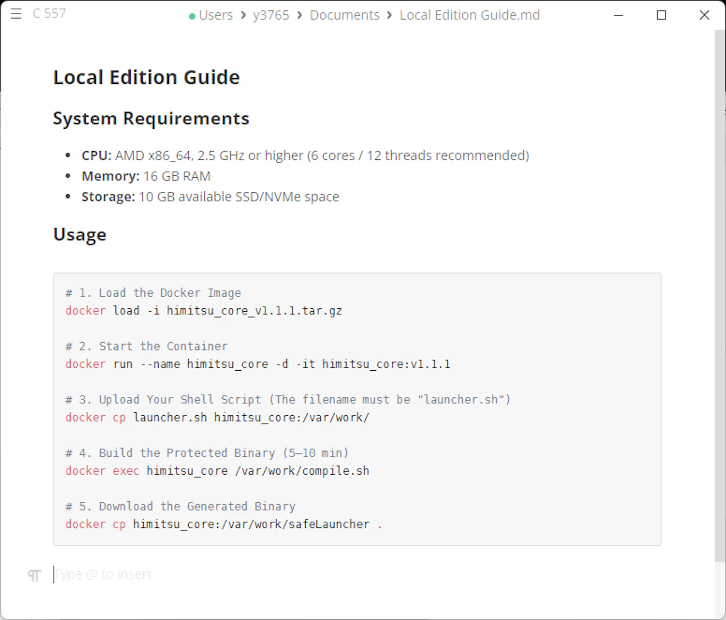The width and height of the screenshot is (726, 620).
Task: Click the paragraph pilcrow block icon
Action: [34, 575]
